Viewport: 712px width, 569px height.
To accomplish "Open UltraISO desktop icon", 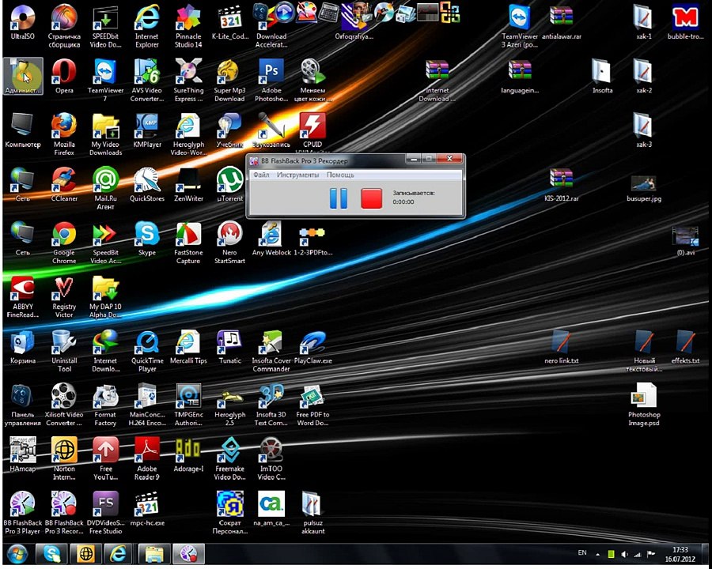I will [22, 22].
